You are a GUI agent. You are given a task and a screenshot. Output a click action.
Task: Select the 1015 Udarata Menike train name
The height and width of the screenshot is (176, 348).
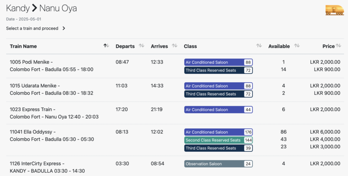coord(35,86)
